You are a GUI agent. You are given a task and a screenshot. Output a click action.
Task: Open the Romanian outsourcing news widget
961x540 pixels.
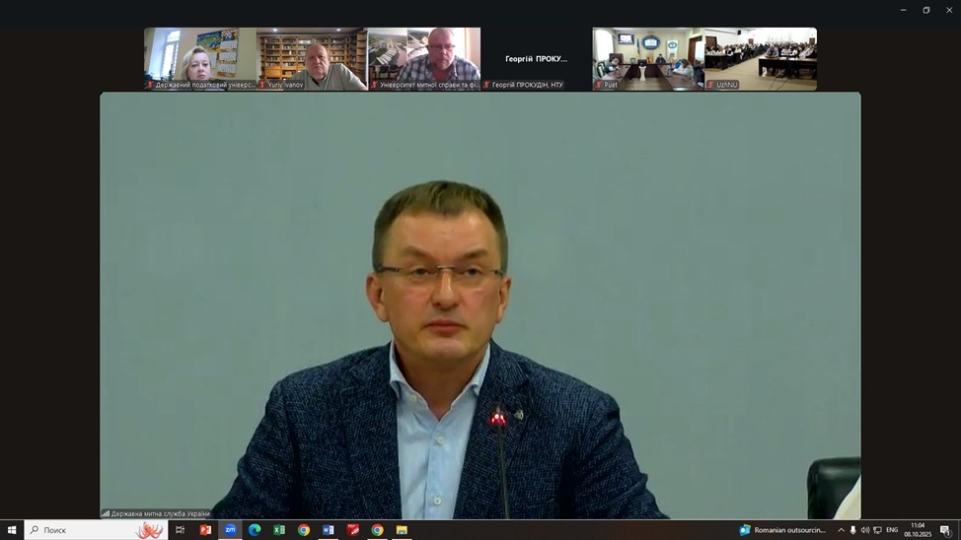point(782,530)
